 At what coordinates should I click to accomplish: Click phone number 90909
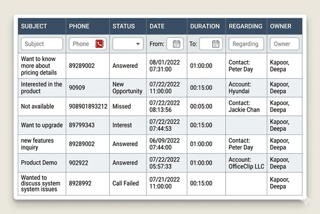click(x=77, y=87)
